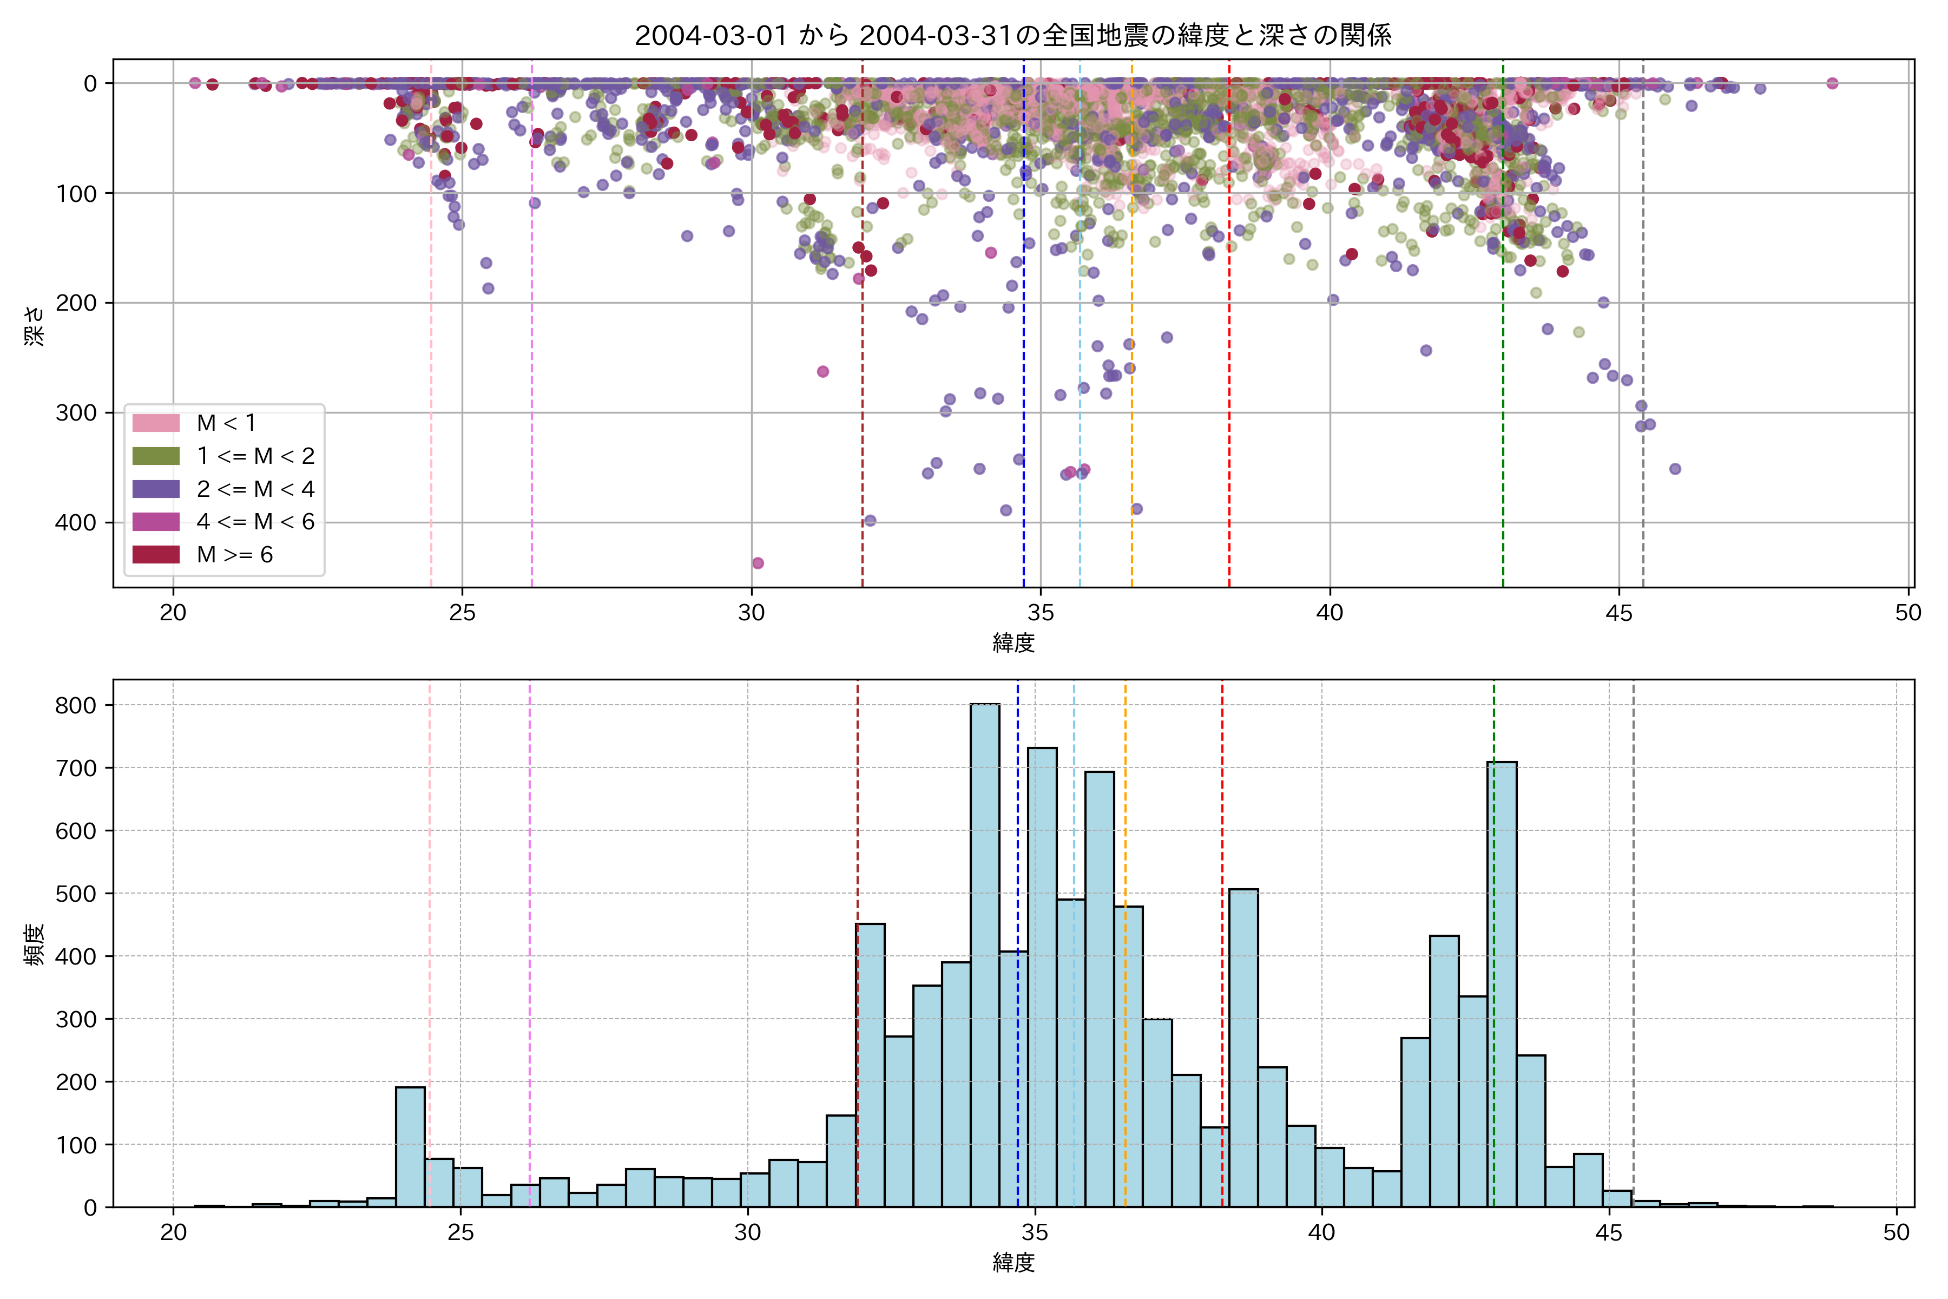Click the 頻度 y-axis label
1948x1299 pixels.
35,944
